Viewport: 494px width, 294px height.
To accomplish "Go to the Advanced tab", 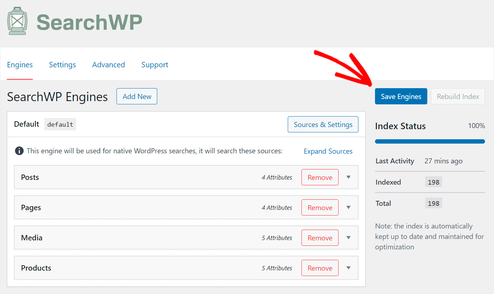I will pos(109,65).
